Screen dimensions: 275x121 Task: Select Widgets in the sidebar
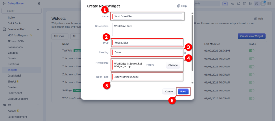pos(21,70)
